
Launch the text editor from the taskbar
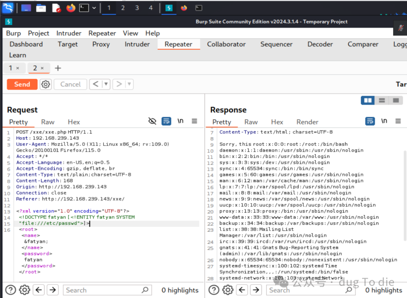(56, 8)
